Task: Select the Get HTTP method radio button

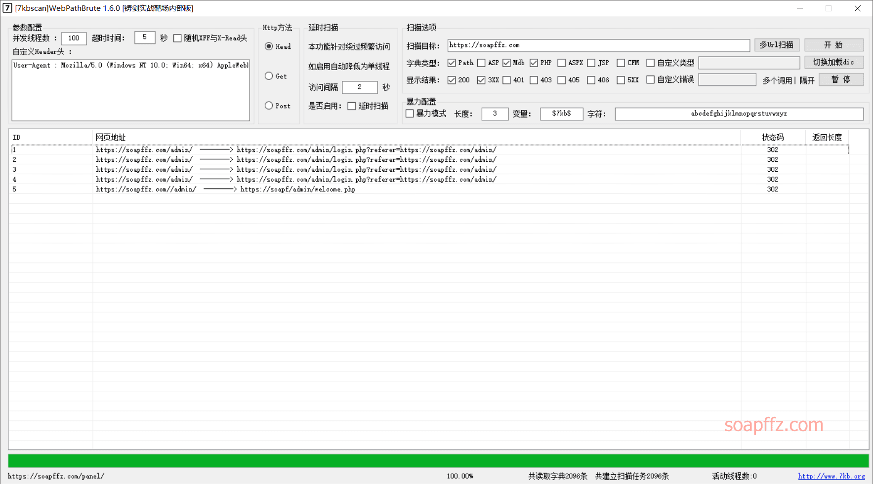Action: (269, 76)
